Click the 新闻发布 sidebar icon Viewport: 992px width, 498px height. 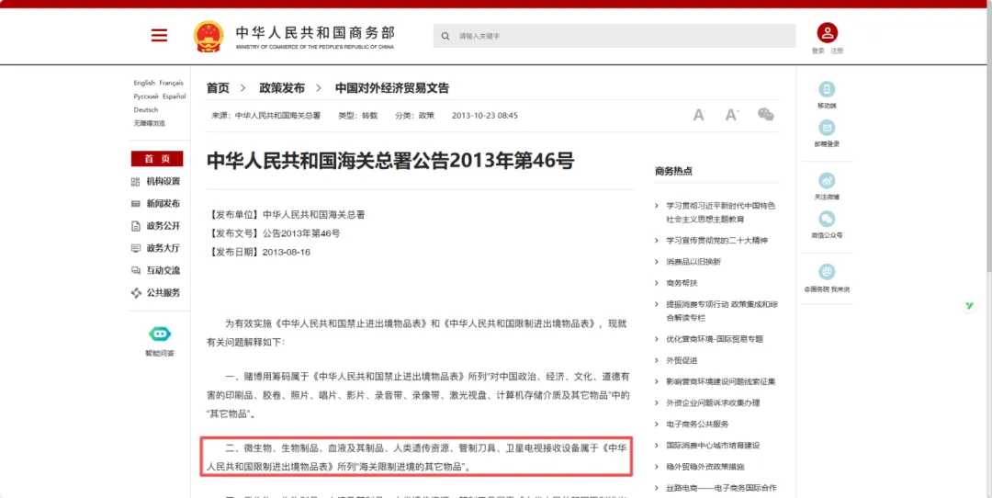(135, 204)
